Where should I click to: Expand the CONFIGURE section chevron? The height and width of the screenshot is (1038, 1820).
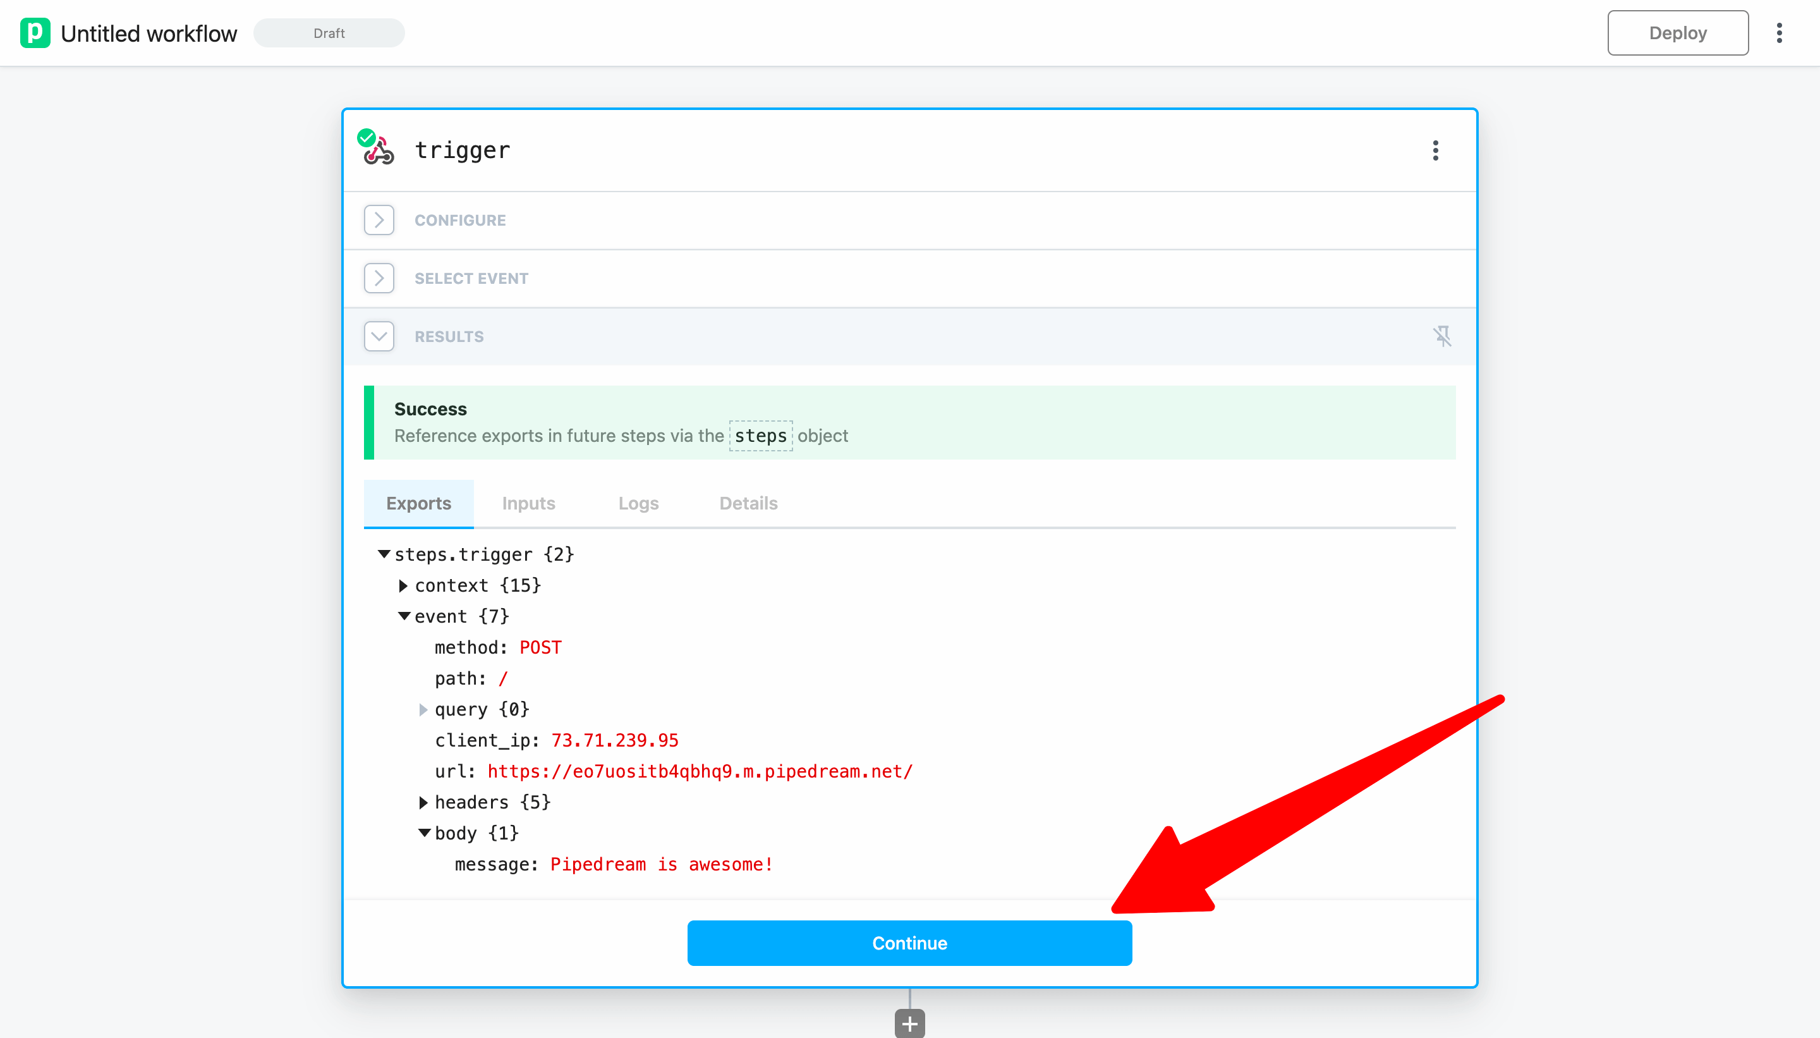[379, 220]
